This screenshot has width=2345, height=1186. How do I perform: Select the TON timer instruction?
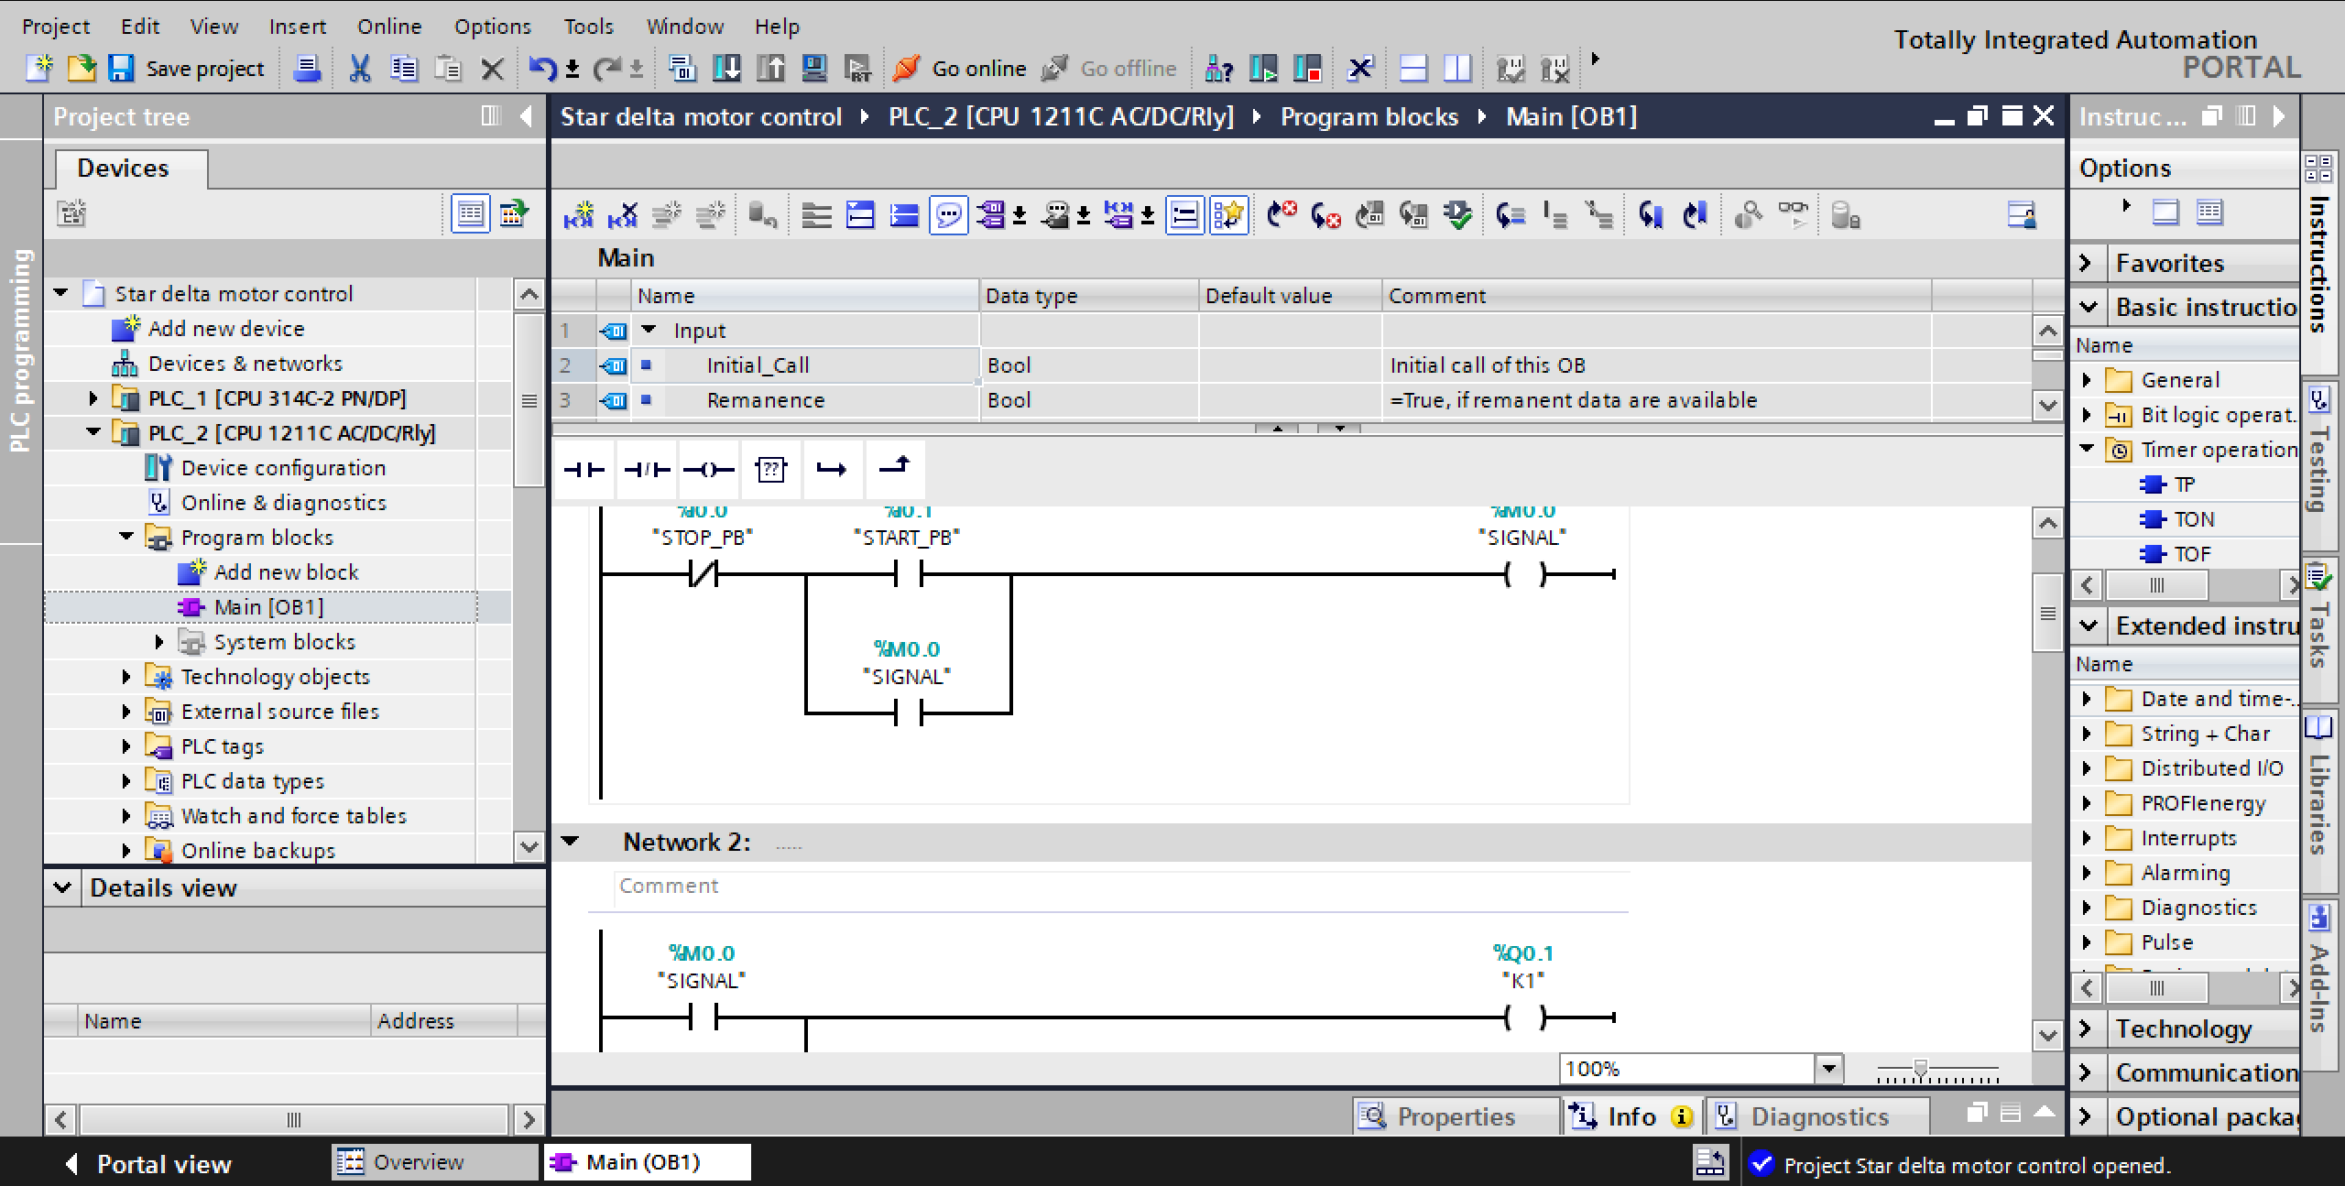click(2193, 519)
